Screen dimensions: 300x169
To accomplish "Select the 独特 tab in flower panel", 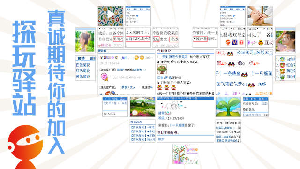I will tap(81, 58).
